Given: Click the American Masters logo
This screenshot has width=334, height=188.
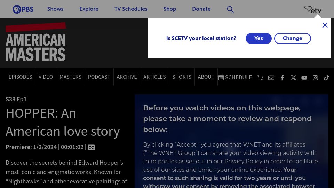Looking at the screenshot, I should click(x=35, y=42).
